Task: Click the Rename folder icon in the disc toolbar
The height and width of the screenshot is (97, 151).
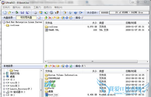Action: tap(58, 18)
